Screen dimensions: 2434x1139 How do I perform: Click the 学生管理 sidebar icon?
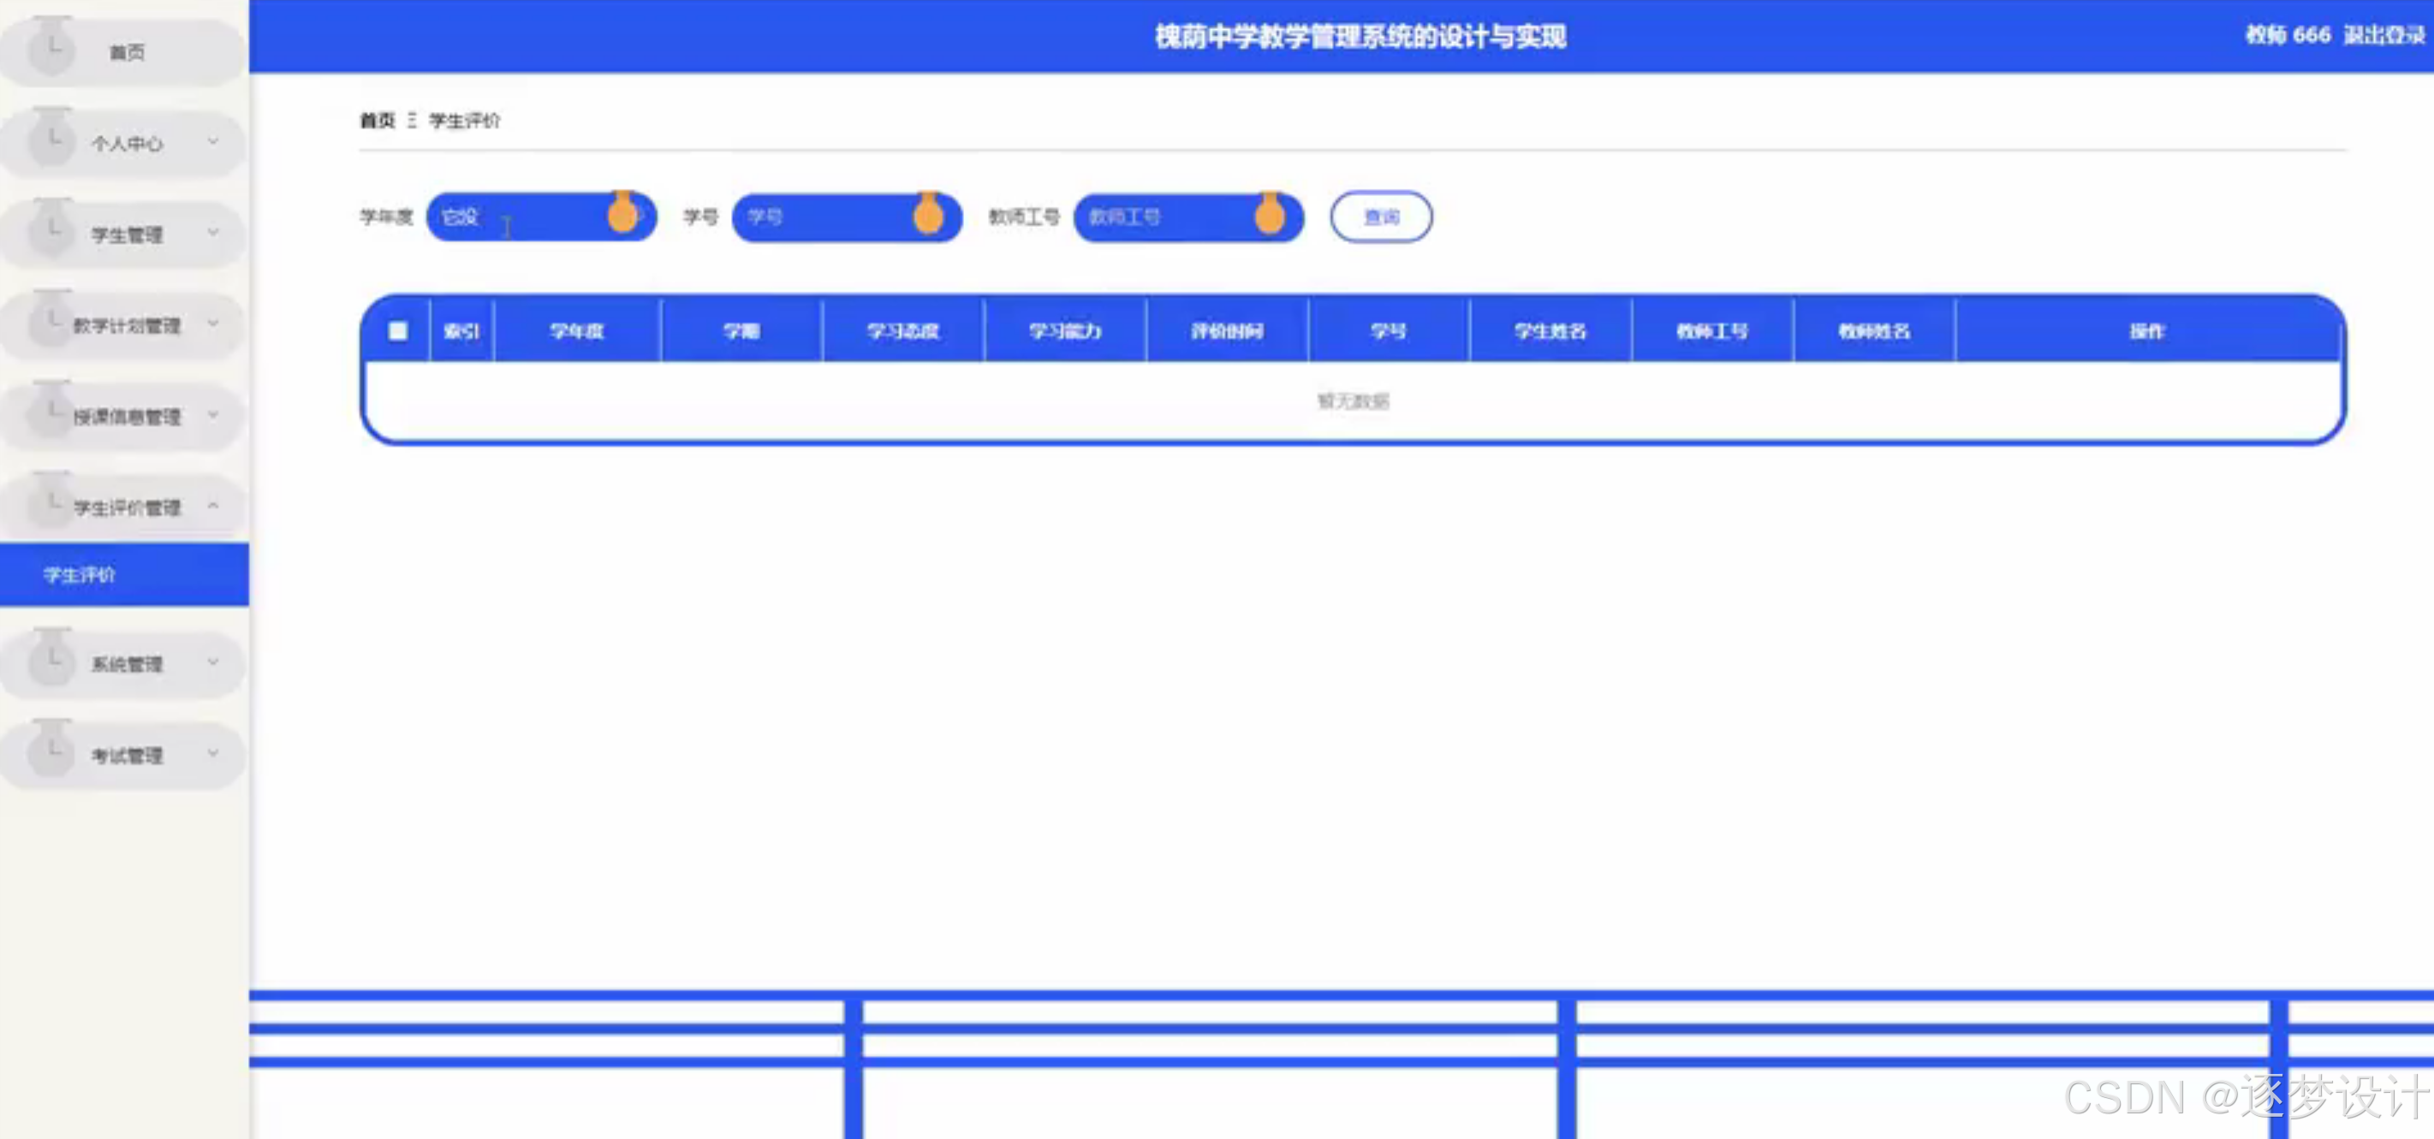(x=52, y=231)
